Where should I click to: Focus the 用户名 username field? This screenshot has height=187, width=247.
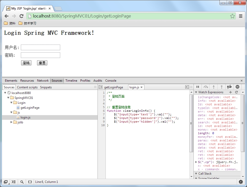(40, 47)
